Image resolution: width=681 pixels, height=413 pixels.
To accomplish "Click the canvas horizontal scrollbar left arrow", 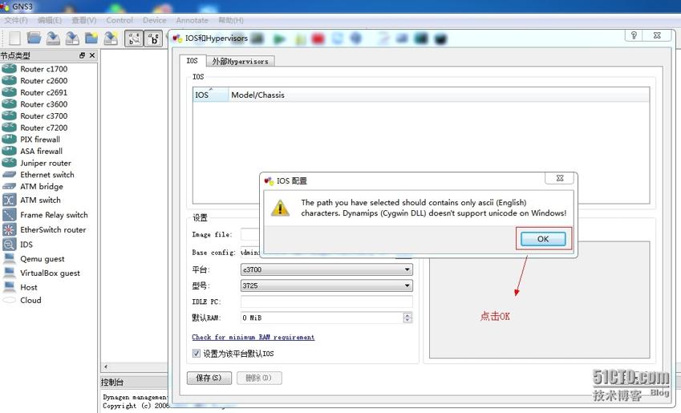I will click(106, 366).
